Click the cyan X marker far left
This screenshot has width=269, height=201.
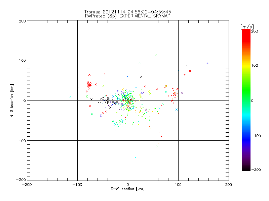70,97
